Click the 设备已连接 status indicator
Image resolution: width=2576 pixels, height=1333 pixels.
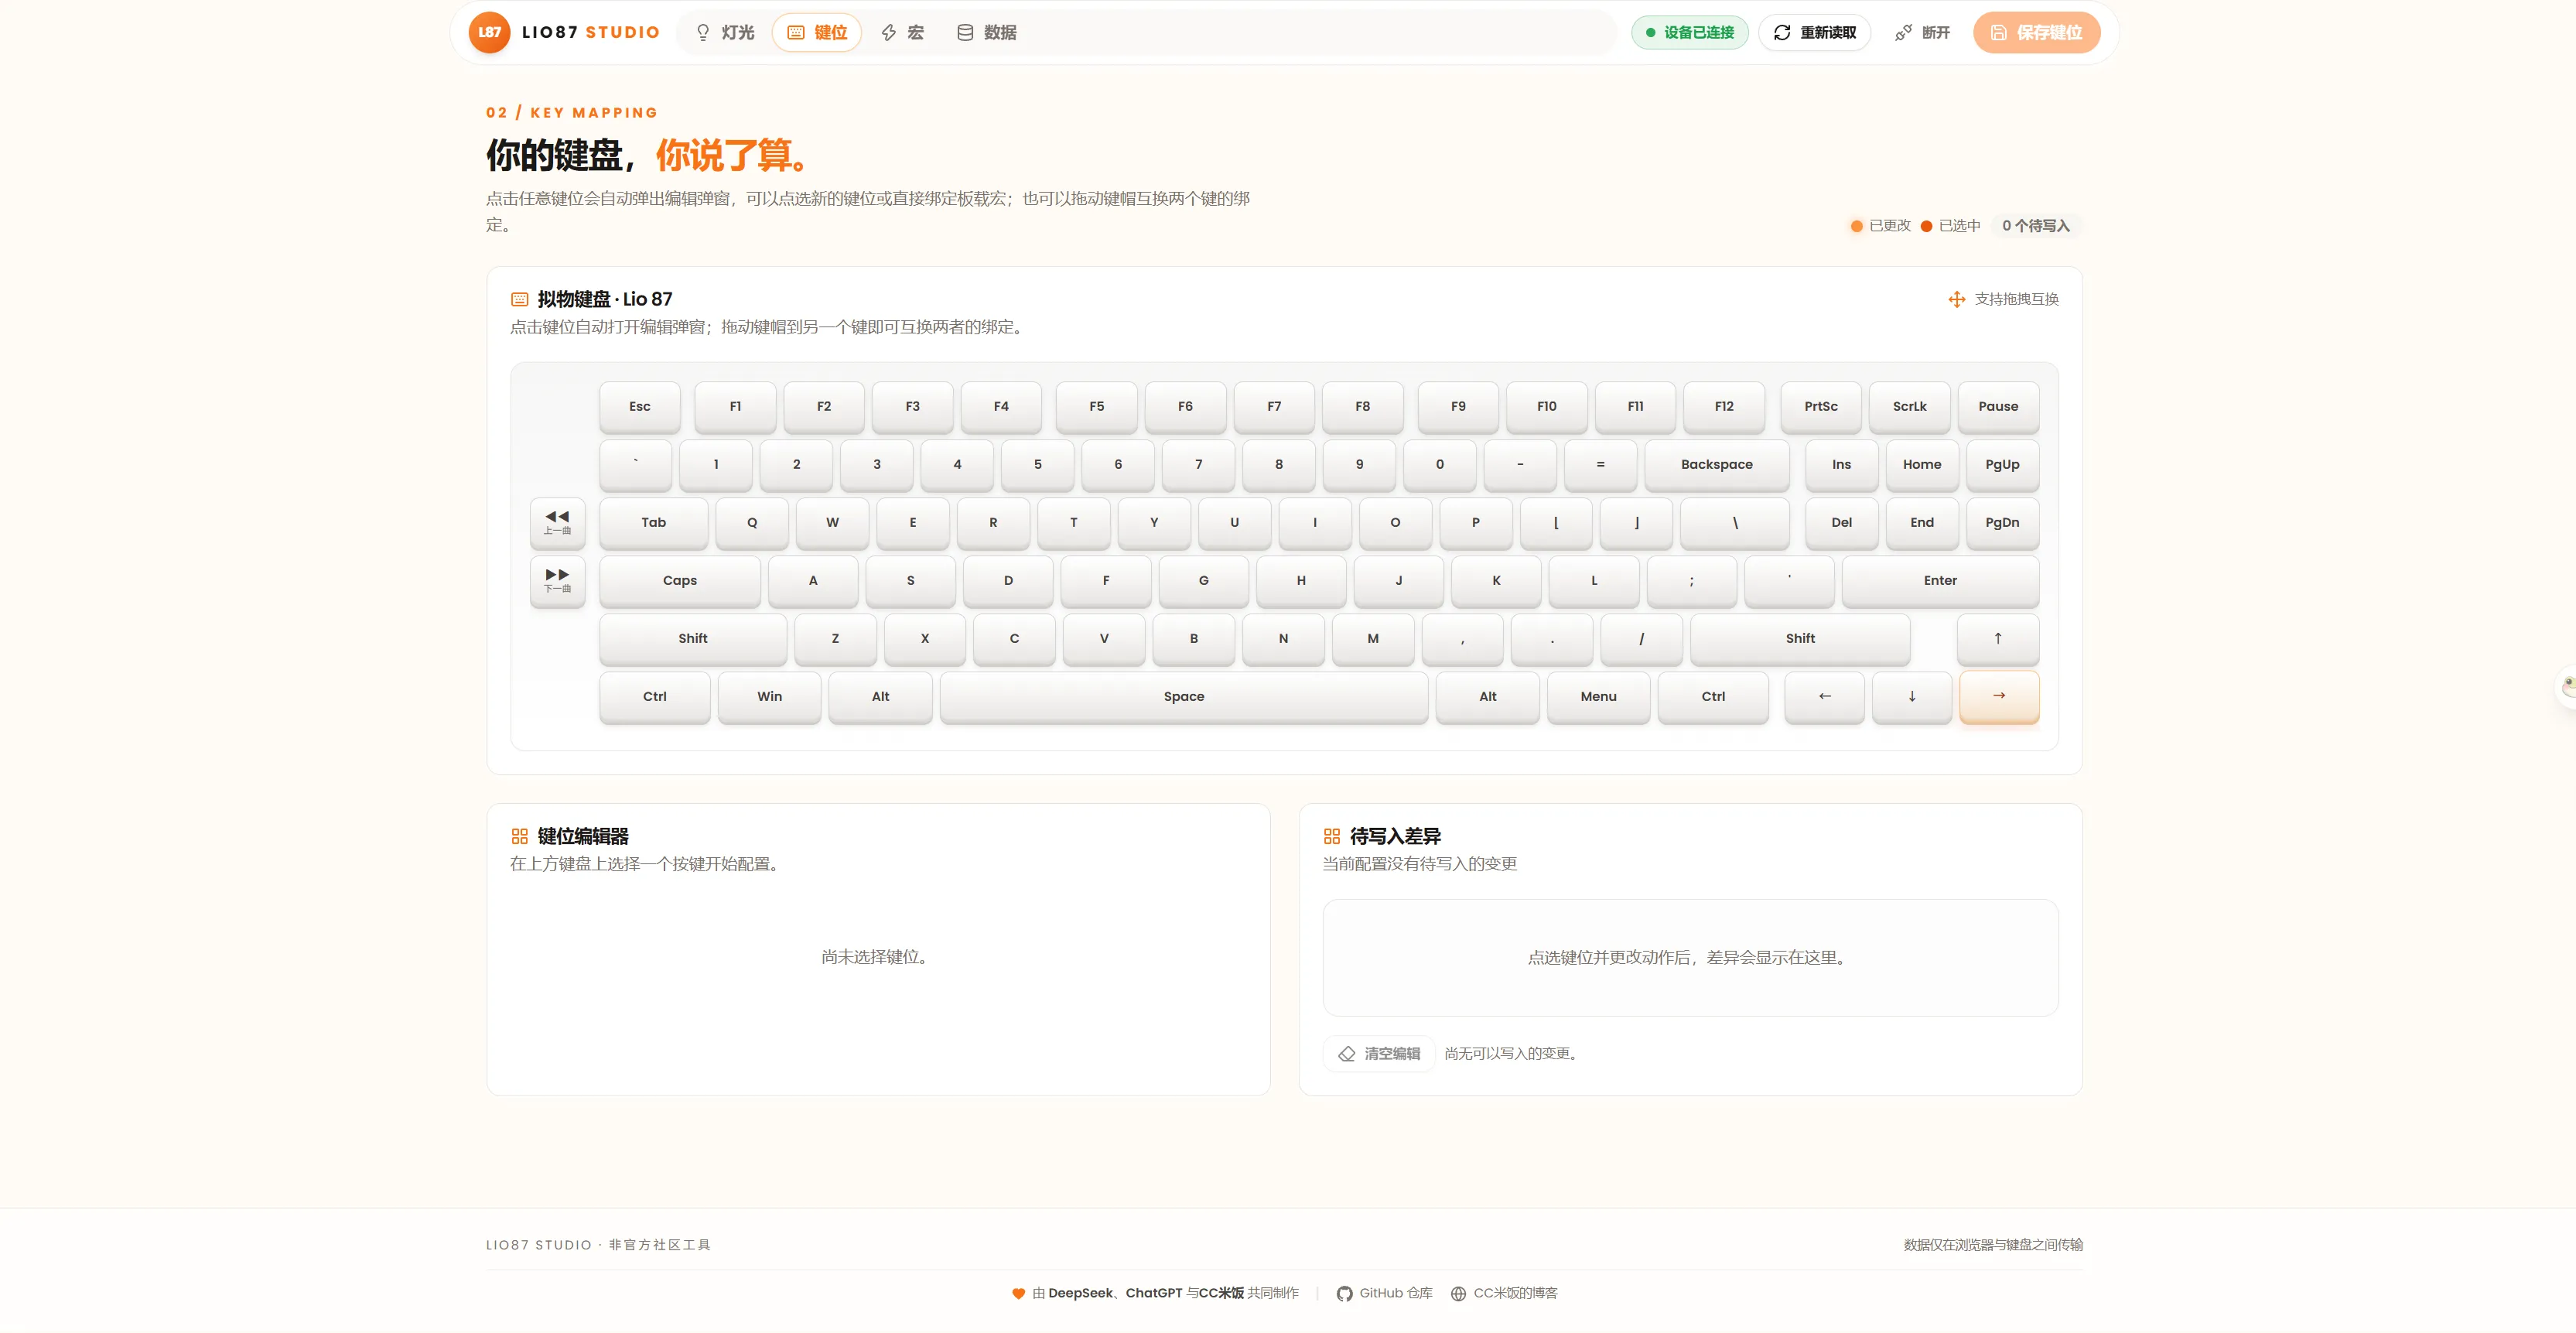(1690, 32)
